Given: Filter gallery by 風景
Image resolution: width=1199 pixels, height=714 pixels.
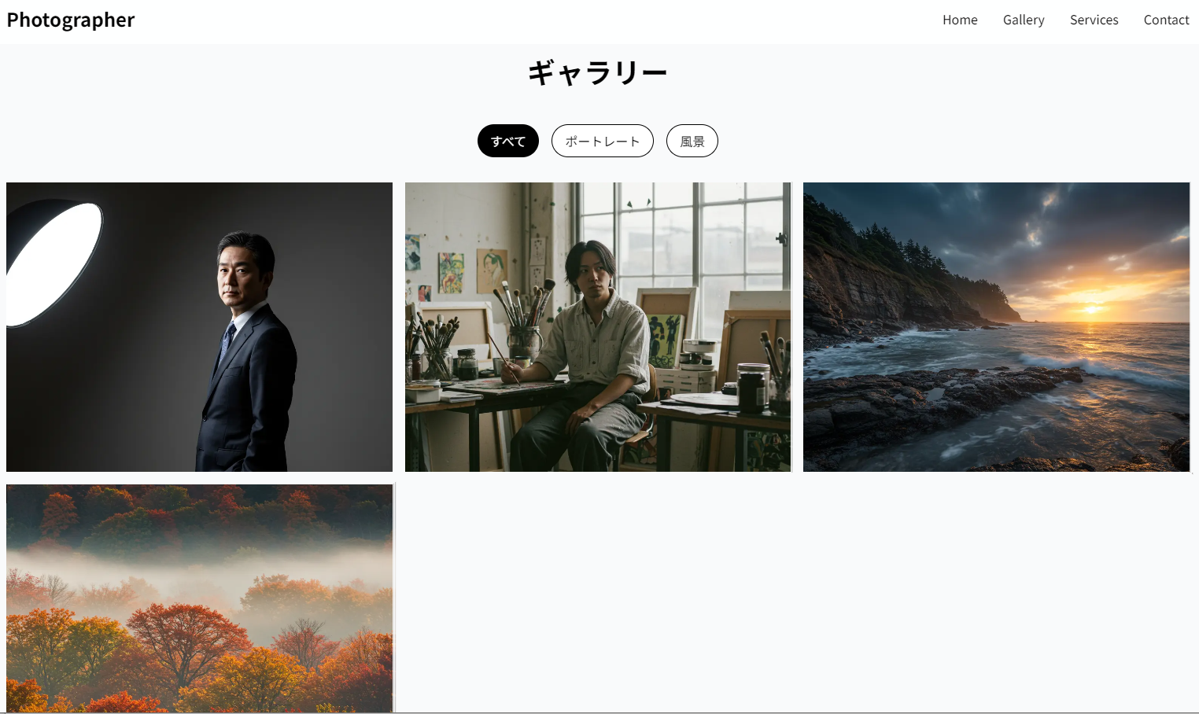Looking at the screenshot, I should coord(692,141).
